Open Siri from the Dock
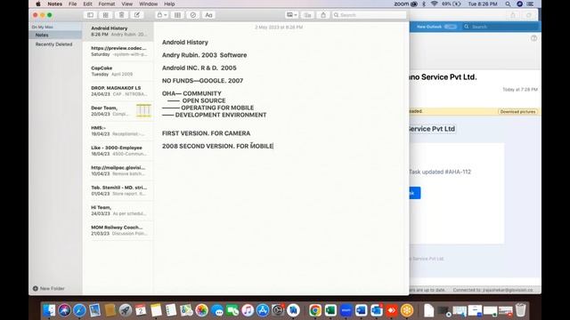Image resolution: width=570 pixels, height=320 pixels. (x=64, y=310)
